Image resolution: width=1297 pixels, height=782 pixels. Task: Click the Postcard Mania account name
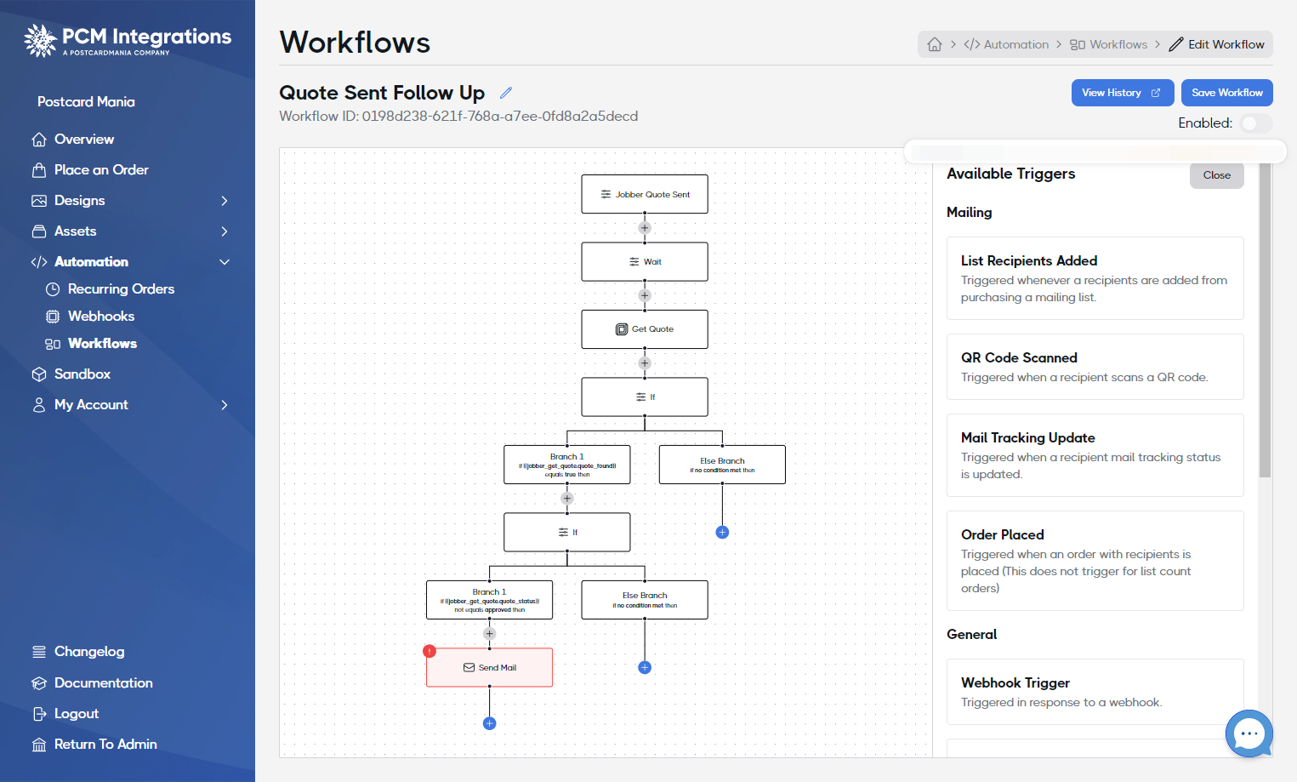(x=86, y=101)
